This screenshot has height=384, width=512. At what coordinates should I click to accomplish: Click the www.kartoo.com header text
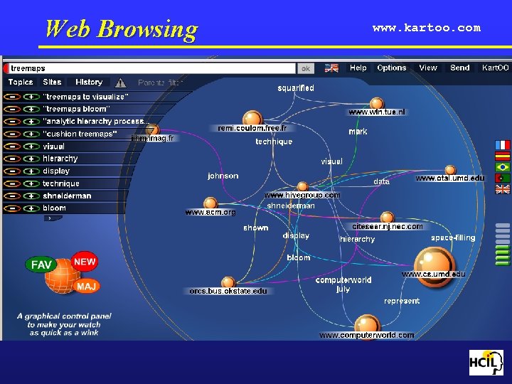[427, 28]
